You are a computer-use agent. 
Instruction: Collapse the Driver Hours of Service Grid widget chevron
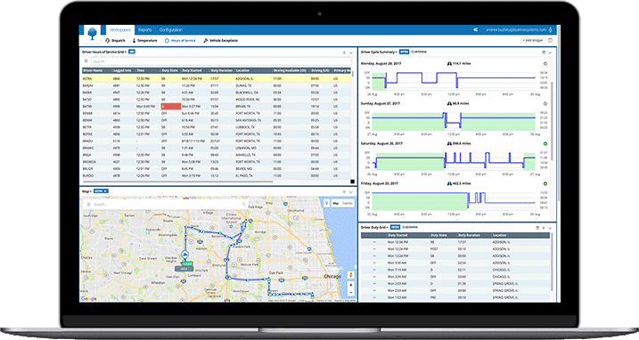(x=351, y=53)
